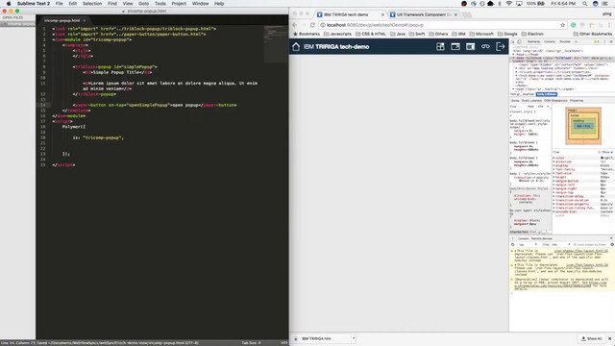Close the Chrome downloads bar
The image size is (615, 346).
pyautogui.click(x=609, y=338)
